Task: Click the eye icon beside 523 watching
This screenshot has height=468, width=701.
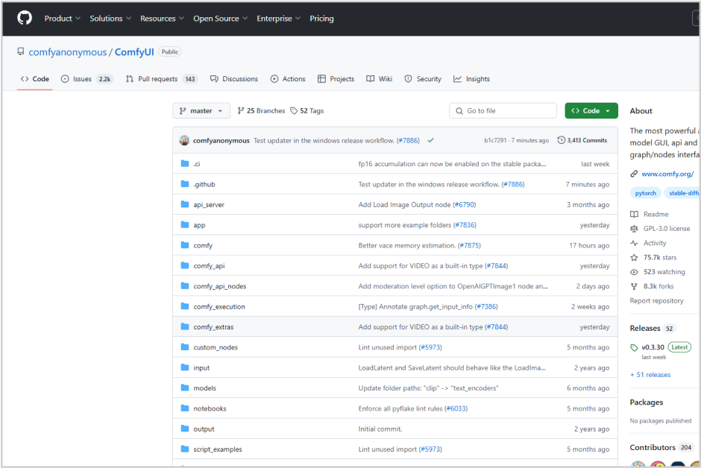Action: (x=634, y=271)
